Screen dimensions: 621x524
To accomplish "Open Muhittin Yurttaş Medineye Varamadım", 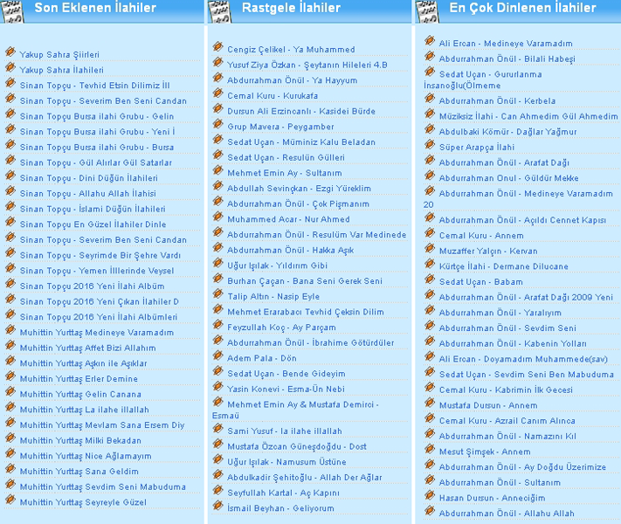I will (x=97, y=333).
